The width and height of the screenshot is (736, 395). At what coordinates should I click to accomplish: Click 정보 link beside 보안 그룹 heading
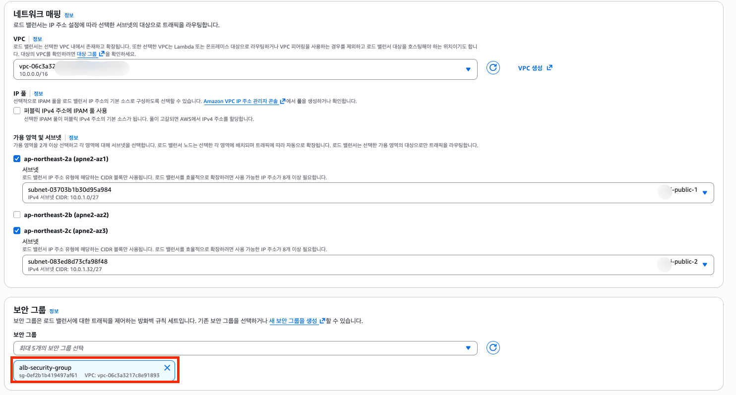pyautogui.click(x=54, y=311)
